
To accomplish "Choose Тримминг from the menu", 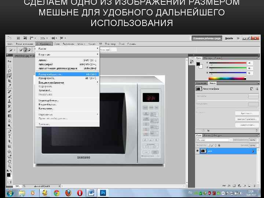I will [x=67, y=91].
